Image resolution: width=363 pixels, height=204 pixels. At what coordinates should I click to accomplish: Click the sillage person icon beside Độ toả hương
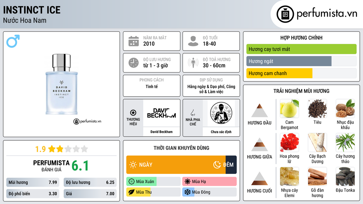pos(193,63)
